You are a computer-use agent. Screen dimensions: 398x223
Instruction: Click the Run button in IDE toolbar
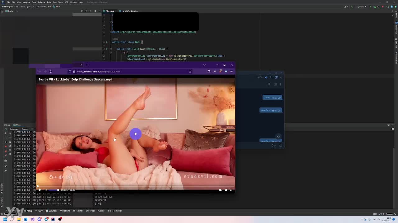tap(370, 7)
